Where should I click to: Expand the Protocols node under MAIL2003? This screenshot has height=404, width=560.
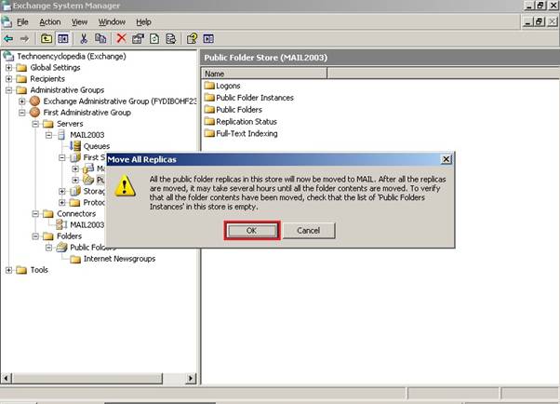pos(62,202)
